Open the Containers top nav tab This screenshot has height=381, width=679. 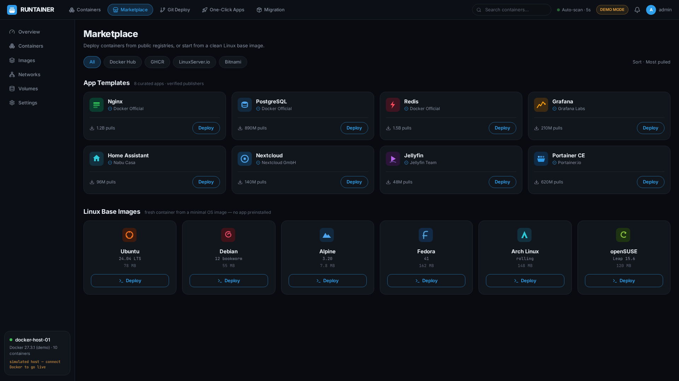click(x=85, y=10)
